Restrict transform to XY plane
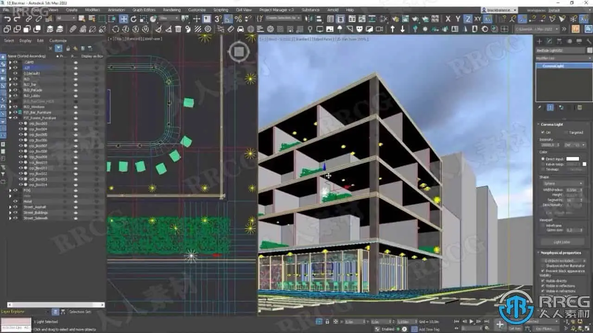 478,19
